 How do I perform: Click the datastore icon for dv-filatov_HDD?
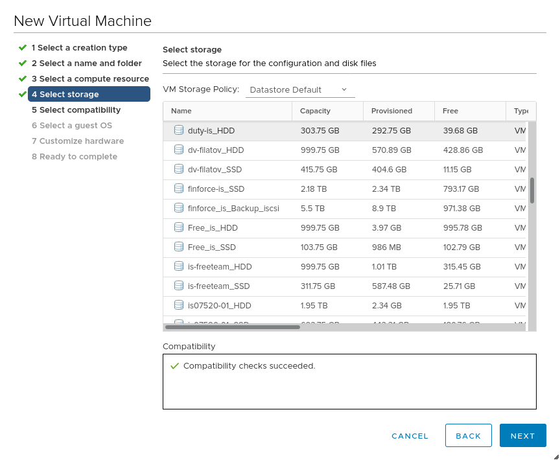click(x=179, y=150)
